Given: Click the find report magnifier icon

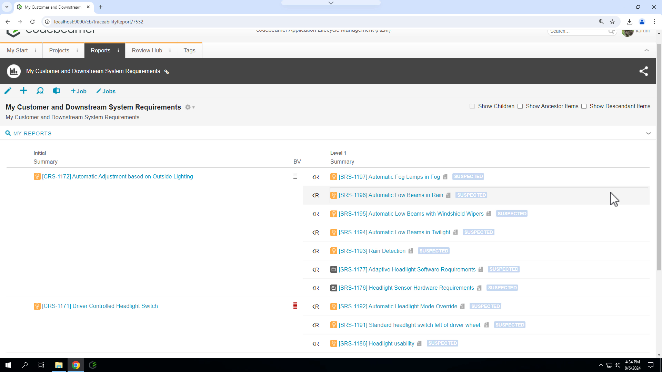Looking at the screenshot, I should pyautogui.click(x=40, y=91).
